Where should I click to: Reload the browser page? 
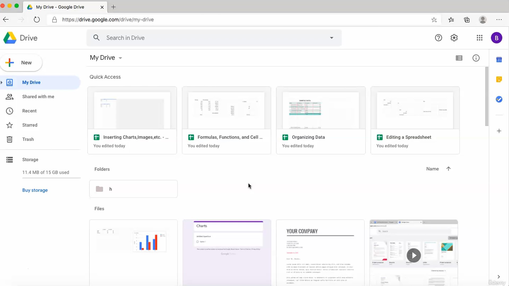coord(37,20)
